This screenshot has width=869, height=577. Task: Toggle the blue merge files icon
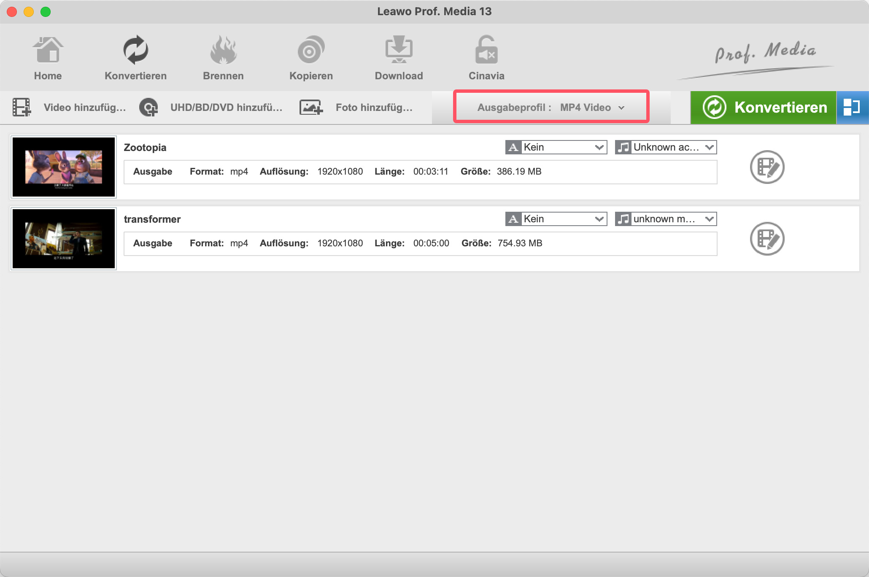pyautogui.click(x=852, y=107)
